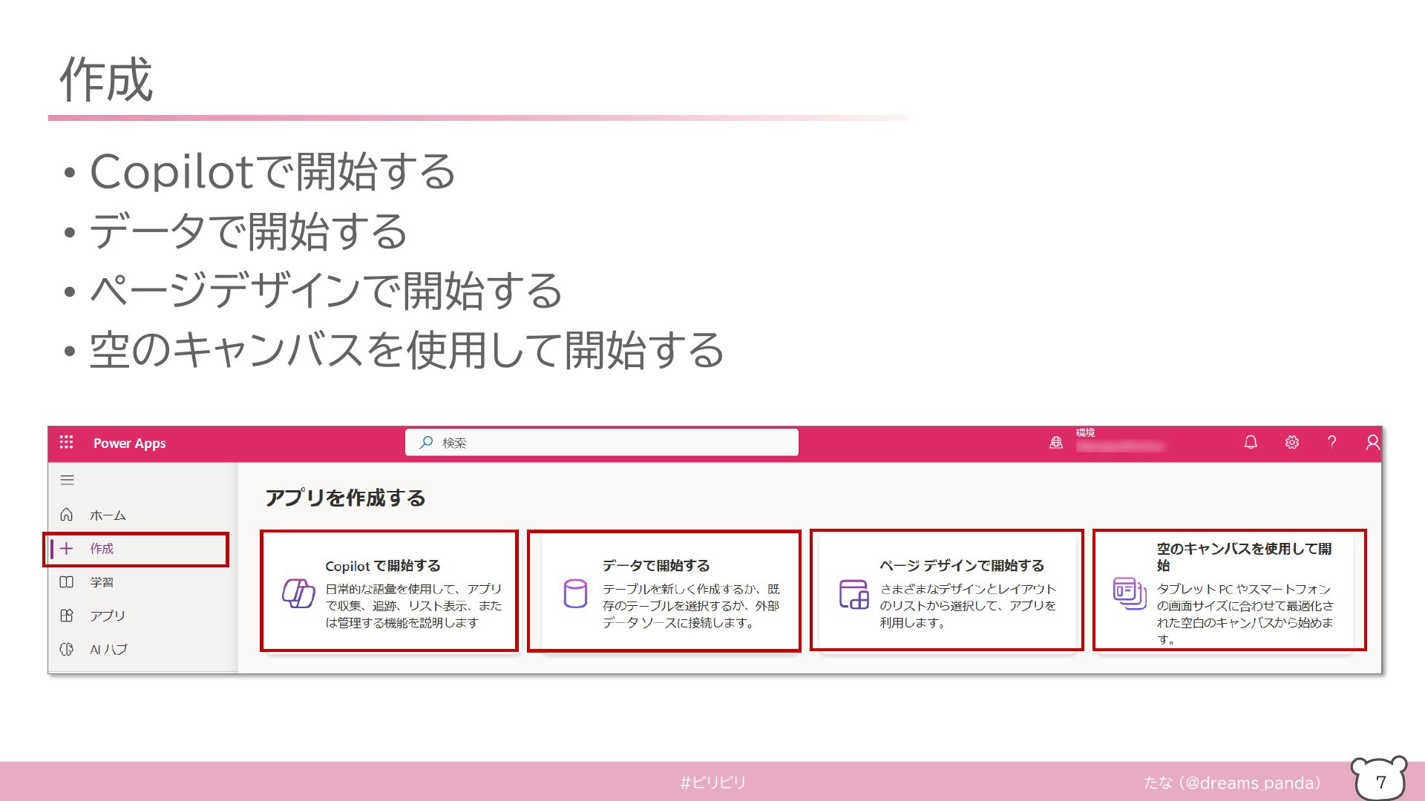The image size is (1425, 801).
Task: Open the 環境 environment picker
Action: coord(1120,440)
